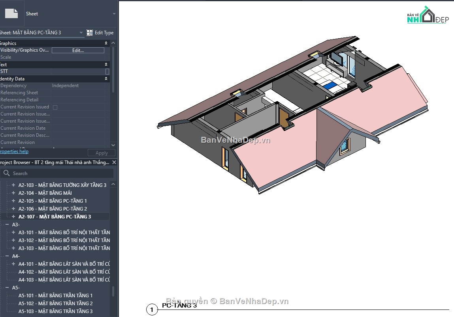This screenshot has height=317, width=454.
Task: Close the Project Browser panel
Action: coord(114,162)
